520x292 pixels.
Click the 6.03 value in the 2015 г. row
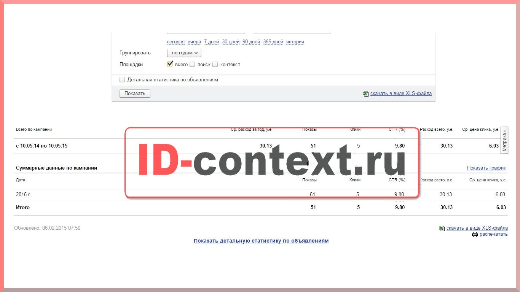click(500, 195)
